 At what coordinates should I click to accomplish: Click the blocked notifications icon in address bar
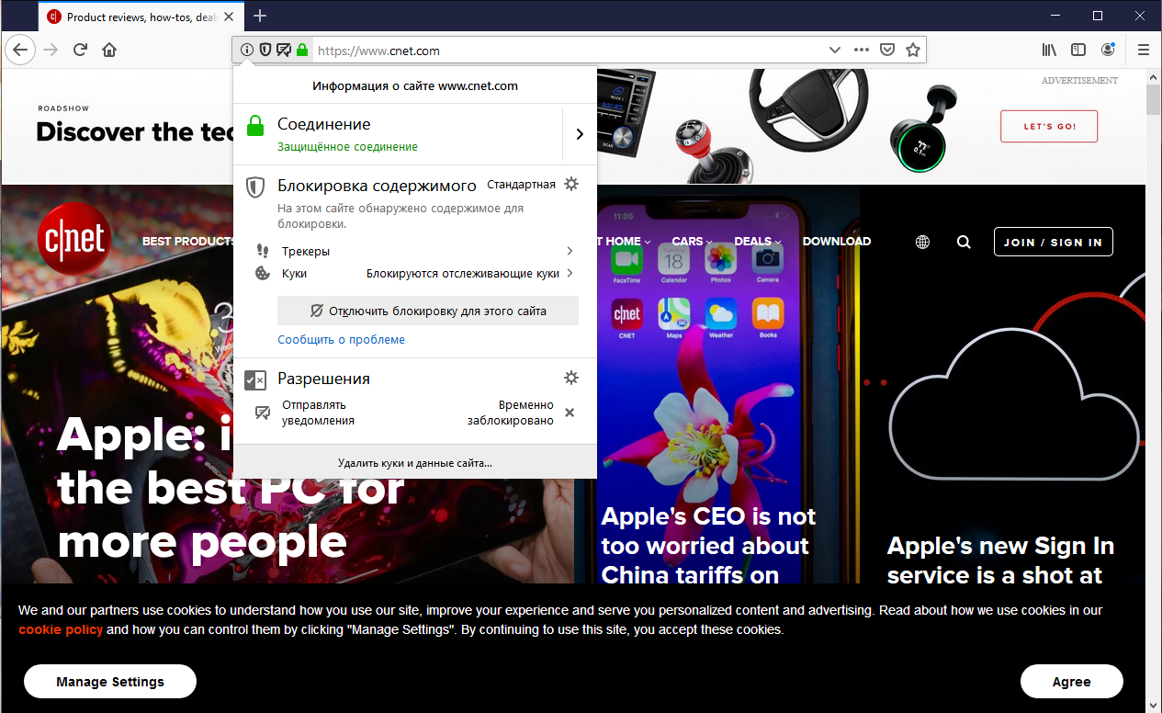pyautogui.click(x=283, y=51)
